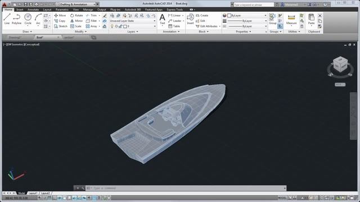
Task: Expand the Properties panel
Action: 244,31
